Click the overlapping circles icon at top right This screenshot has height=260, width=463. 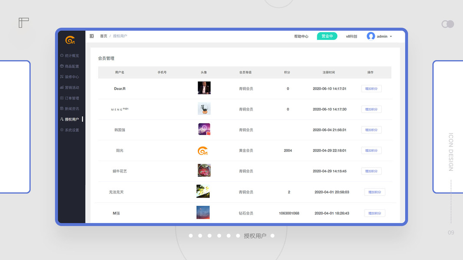[448, 24]
